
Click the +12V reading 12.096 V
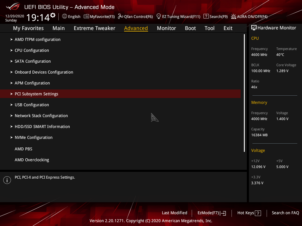coord(258,167)
